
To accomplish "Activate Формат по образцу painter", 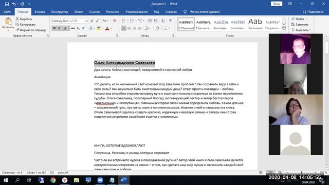I will 31,30.
